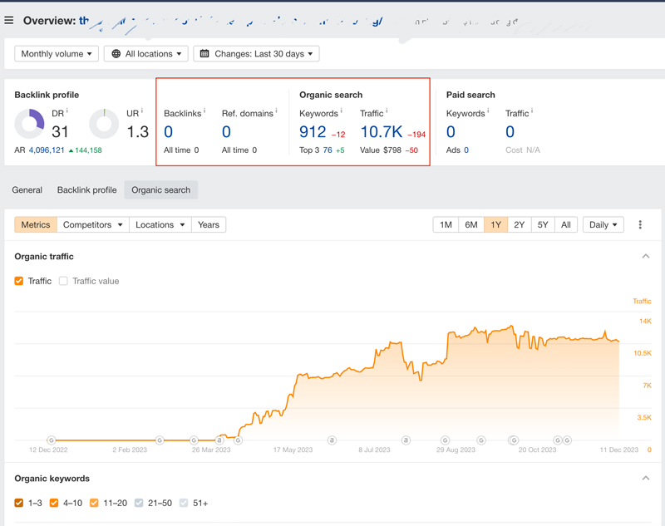Click the DR donut chart
Screen dimensions: 665x526
[29, 124]
